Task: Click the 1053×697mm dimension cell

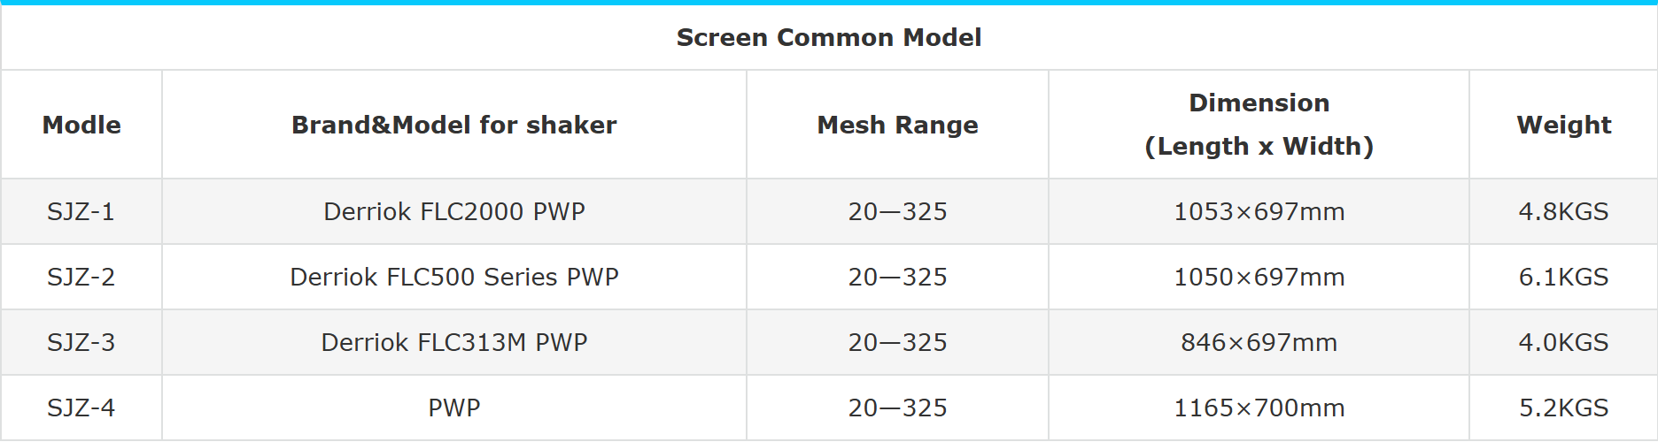Action: 1259,211
